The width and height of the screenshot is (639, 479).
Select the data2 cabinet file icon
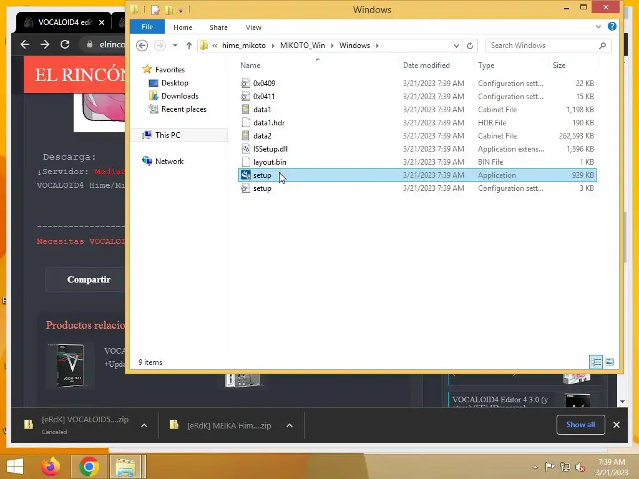pos(245,135)
